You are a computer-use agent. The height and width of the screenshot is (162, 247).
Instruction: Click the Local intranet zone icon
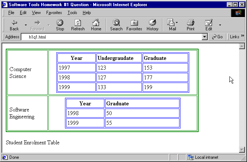(191, 157)
